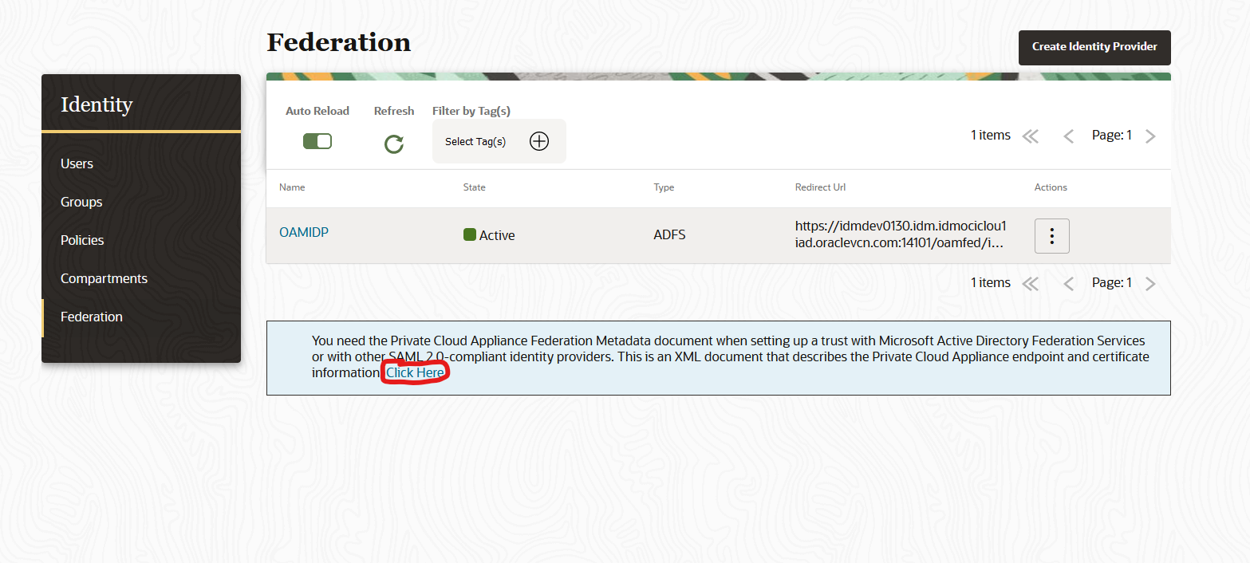
Task: Click the Name column header
Action: click(x=292, y=187)
